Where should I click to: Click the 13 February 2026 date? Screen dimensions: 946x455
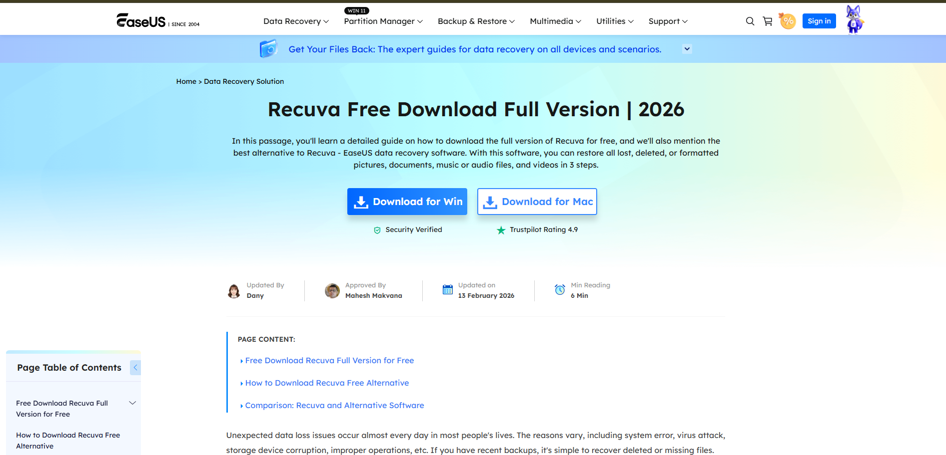486,296
